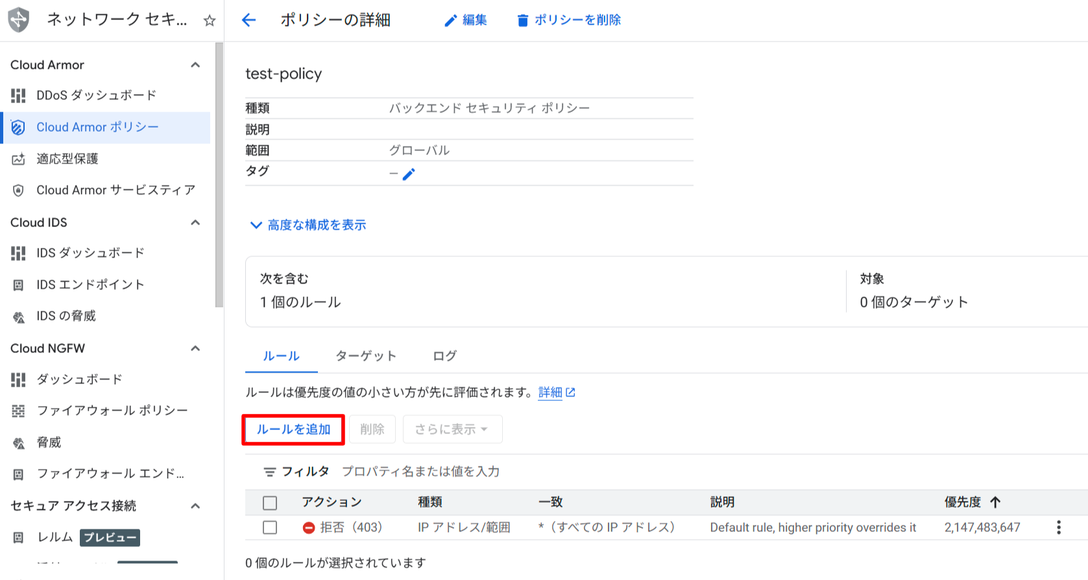Click the ポリシーを削除 trash button
Screen dimensions: 1088x580
pos(568,20)
